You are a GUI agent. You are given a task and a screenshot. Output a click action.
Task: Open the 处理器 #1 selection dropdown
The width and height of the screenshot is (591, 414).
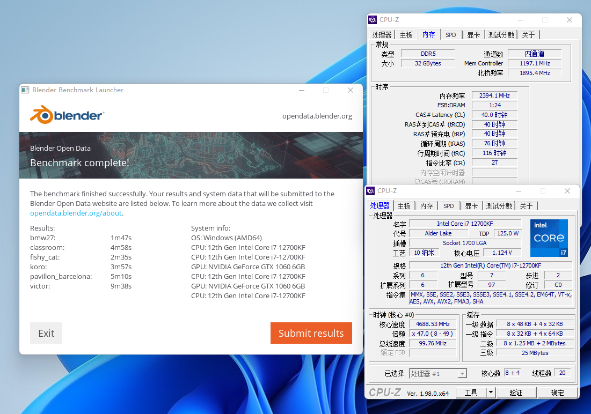point(438,374)
